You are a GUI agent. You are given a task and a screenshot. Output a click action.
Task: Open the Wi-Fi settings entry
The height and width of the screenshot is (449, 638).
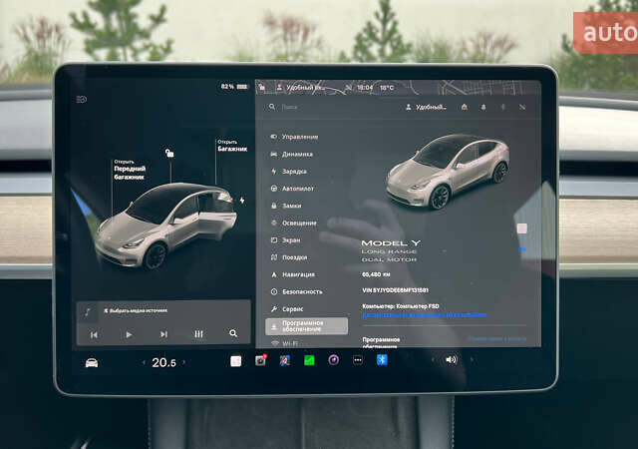(x=285, y=343)
